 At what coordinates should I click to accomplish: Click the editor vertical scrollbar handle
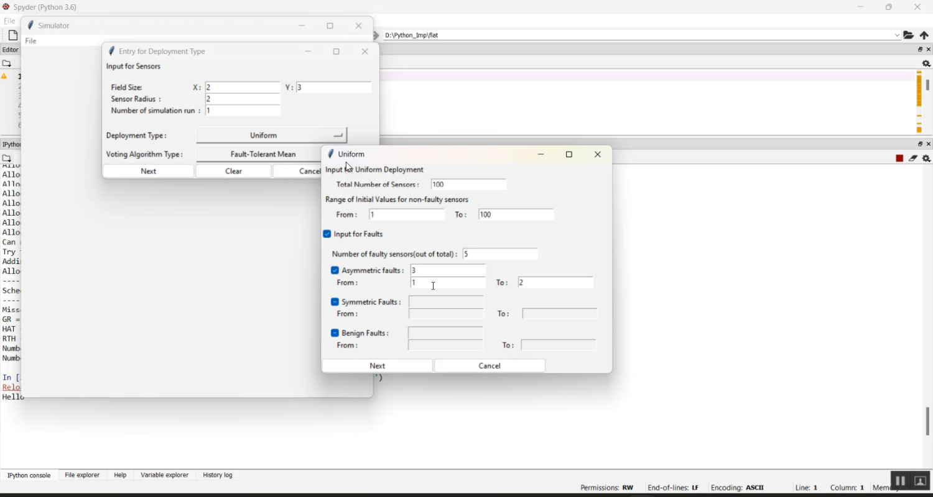pyautogui.click(x=927, y=85)
